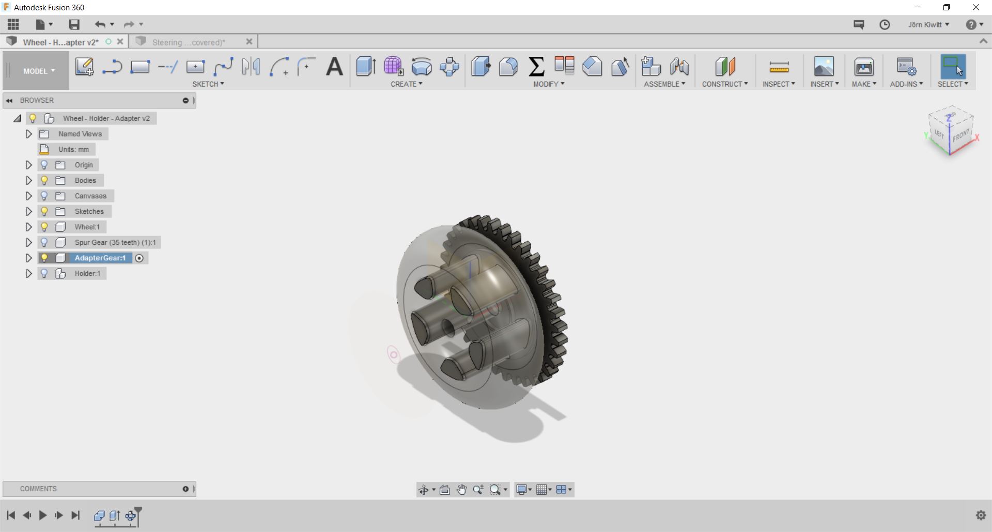Hide the Bodies folder
The height and width of the screenshot is (532, 992).
(44, 180)
